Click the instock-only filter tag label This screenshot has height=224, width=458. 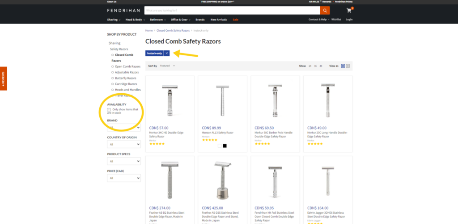(154, 53)
